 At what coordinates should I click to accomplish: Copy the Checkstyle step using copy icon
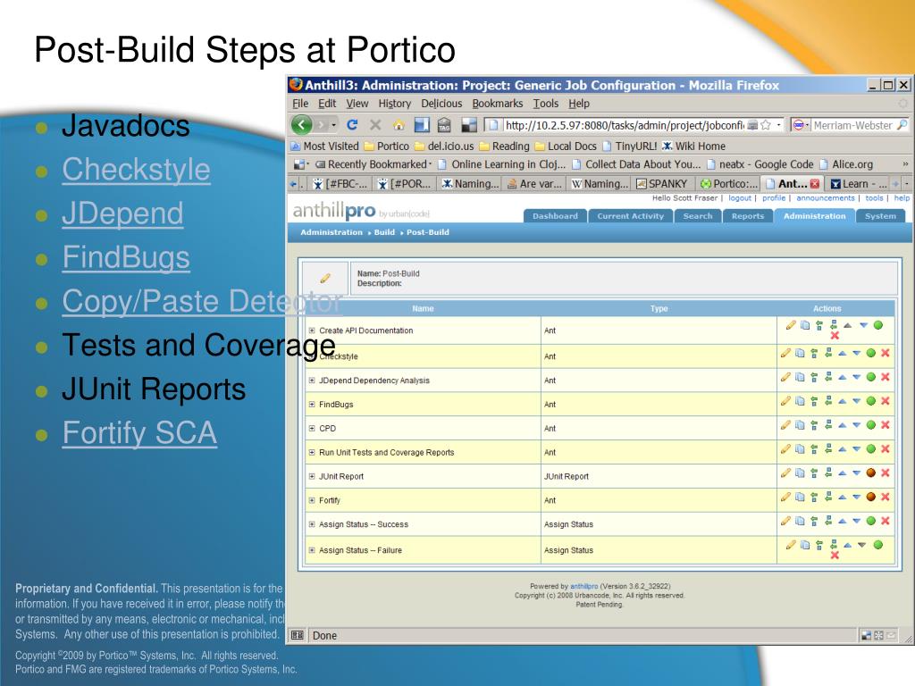point(800,353)
